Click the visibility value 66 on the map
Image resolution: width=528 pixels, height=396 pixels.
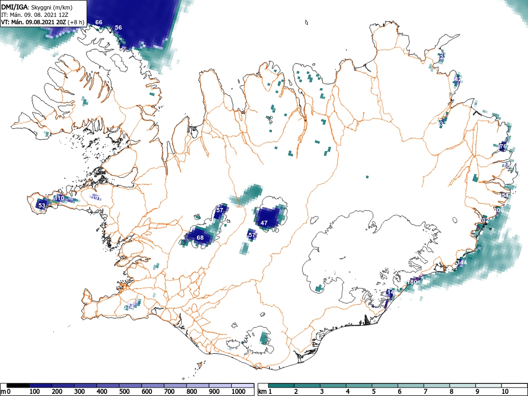click(99, 22)
